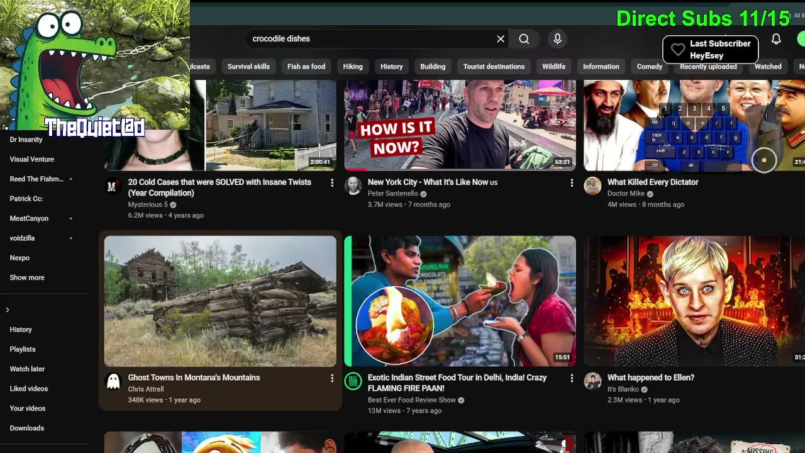Click Show more under subscriptions
This screenshot has width=805, height=453.
pos(27,277)
